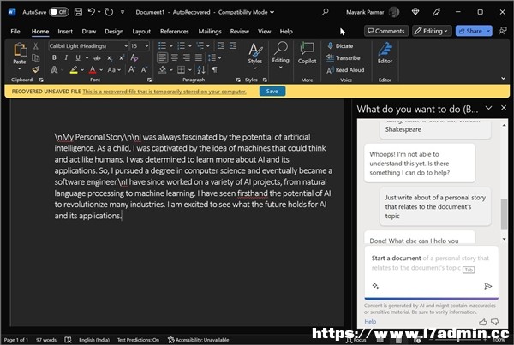Expand the Bullets list dropdown
This screenshot has height=345, width=514.
[x=170, y=46]
